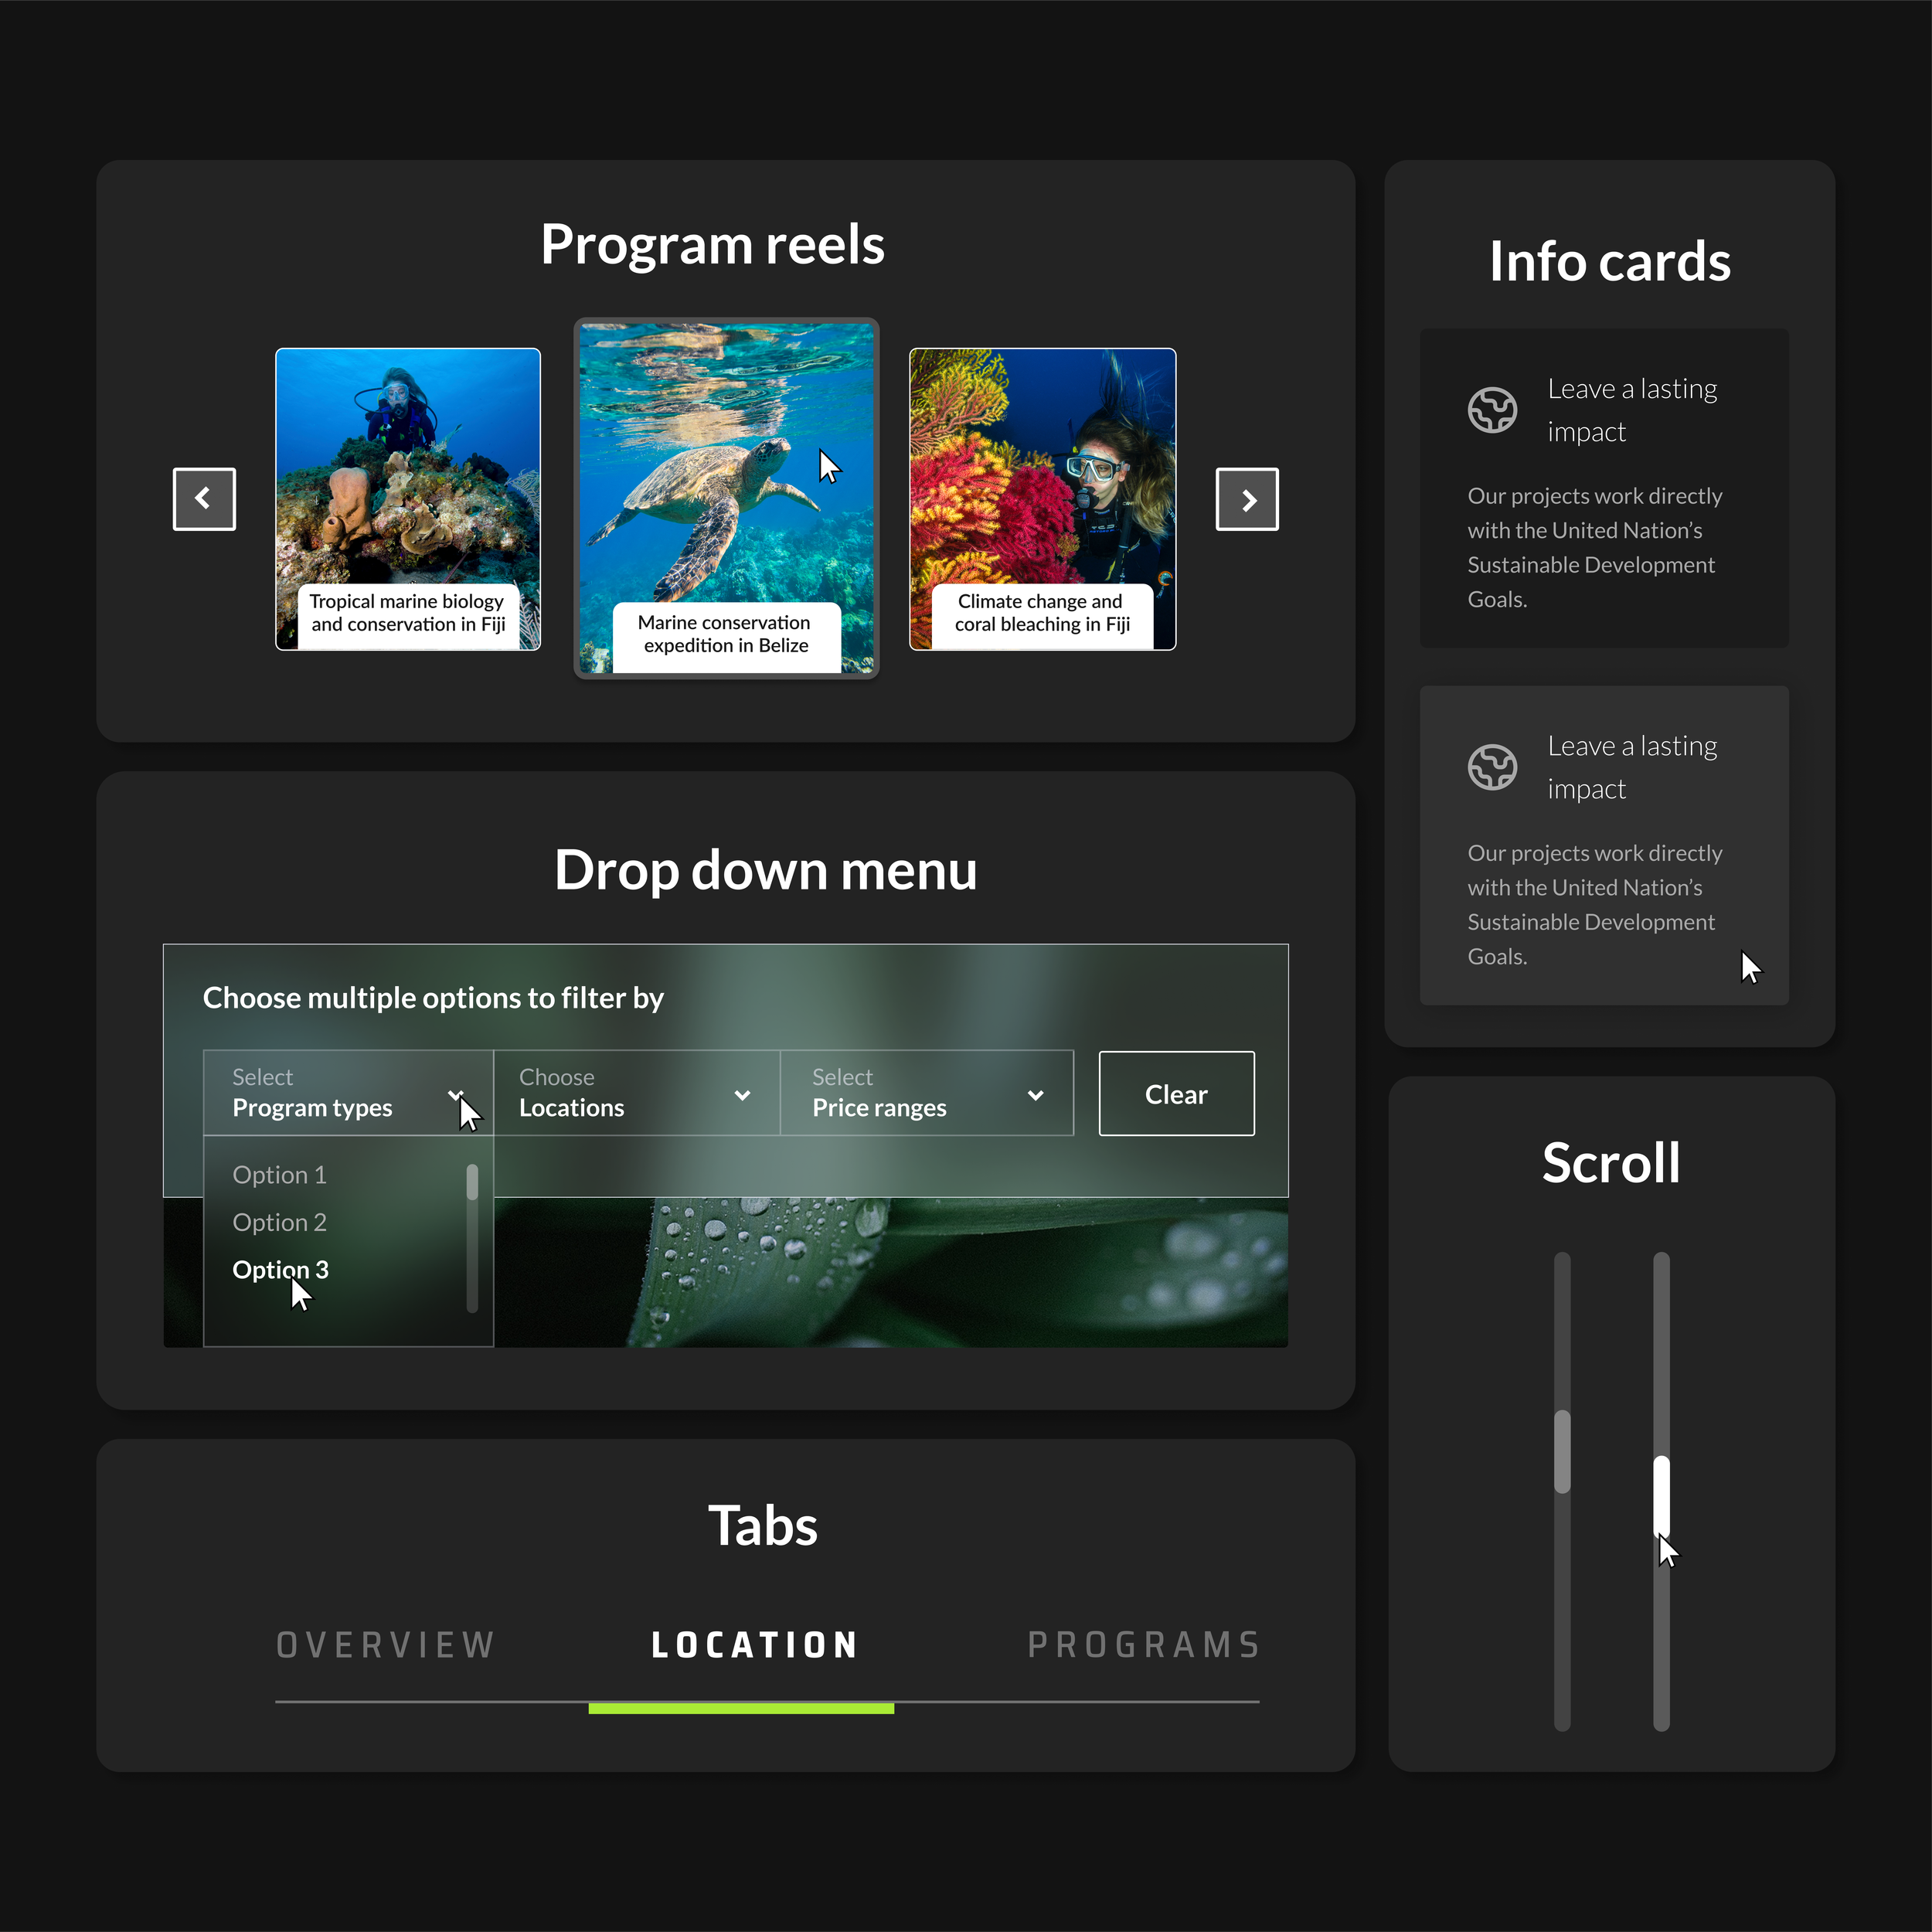
Task: Click the dropdown list's small scrollbar thumb
Action: click(472, 1182)
